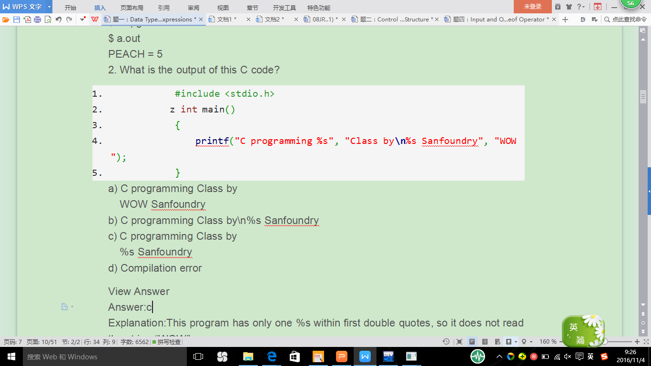Screen dimensions: 651x366
Task: Click the 未登录 sign-in button
Action: pyautogui.click(x=533, y=7)
